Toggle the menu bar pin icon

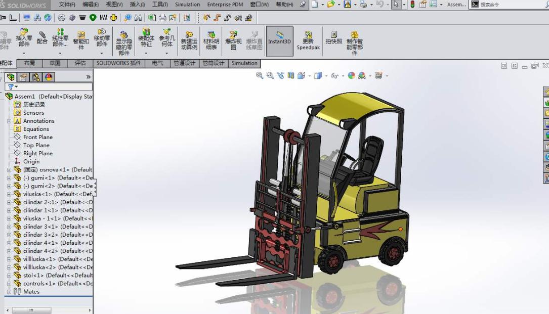pos(303,5)
